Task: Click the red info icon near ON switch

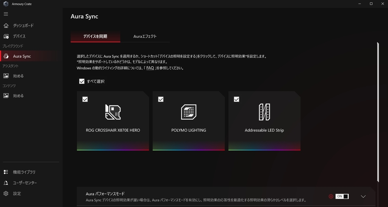Action: [x=331, y=196]
